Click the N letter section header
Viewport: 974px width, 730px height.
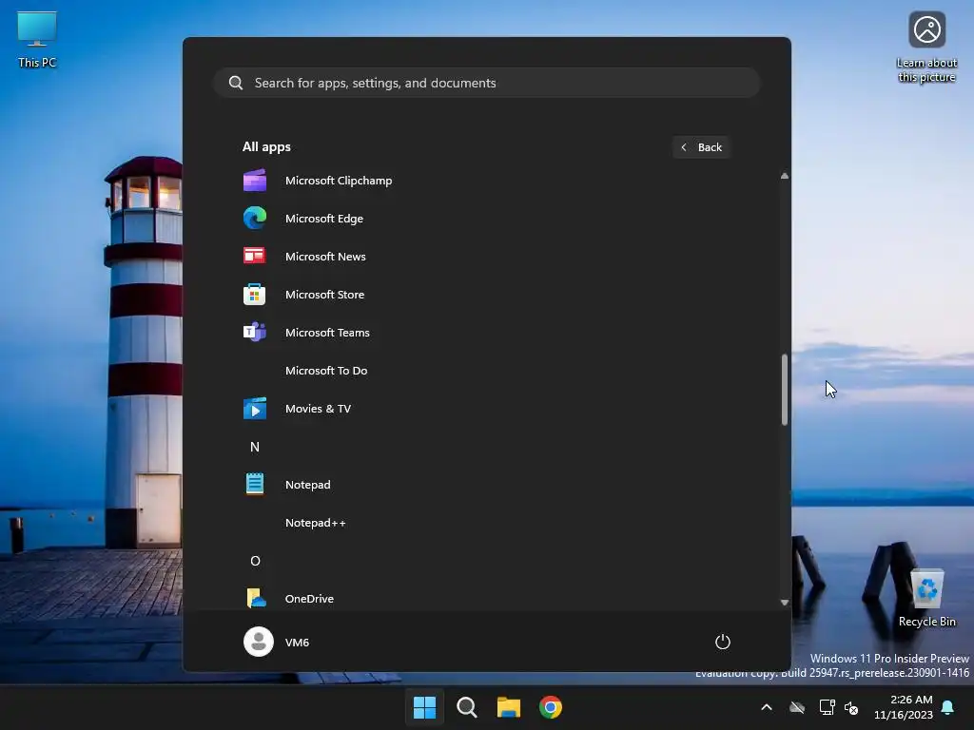pos(255,447)
